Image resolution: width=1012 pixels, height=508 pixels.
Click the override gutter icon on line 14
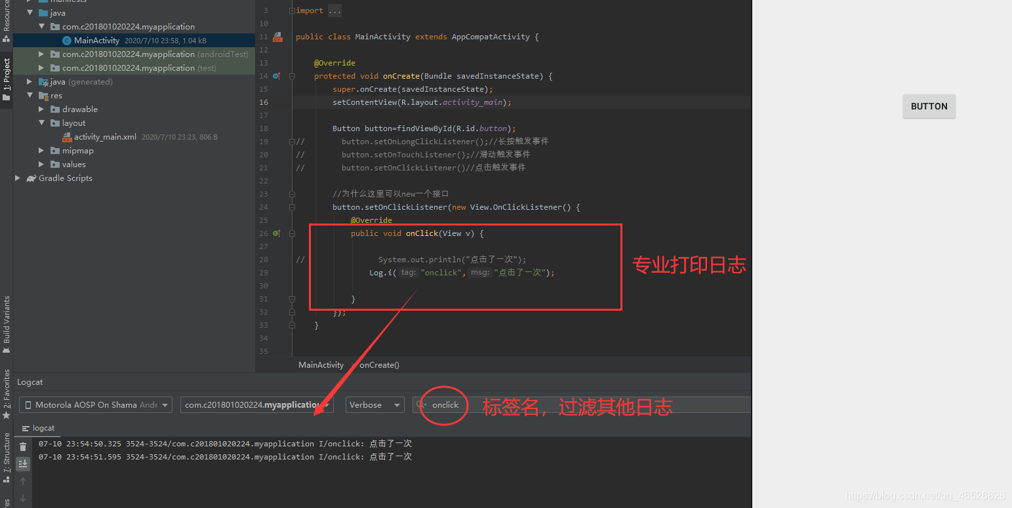pos(276,76)
